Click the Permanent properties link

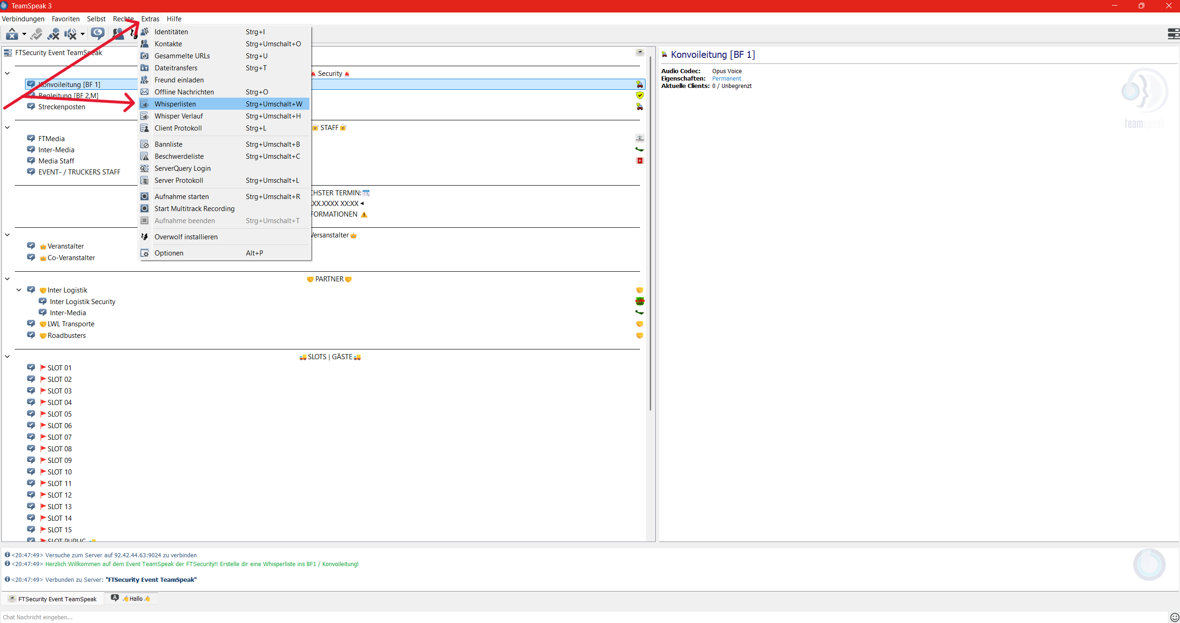point(726,79)
